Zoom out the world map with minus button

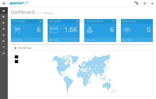pyautogui.click(x=17, y=62)
